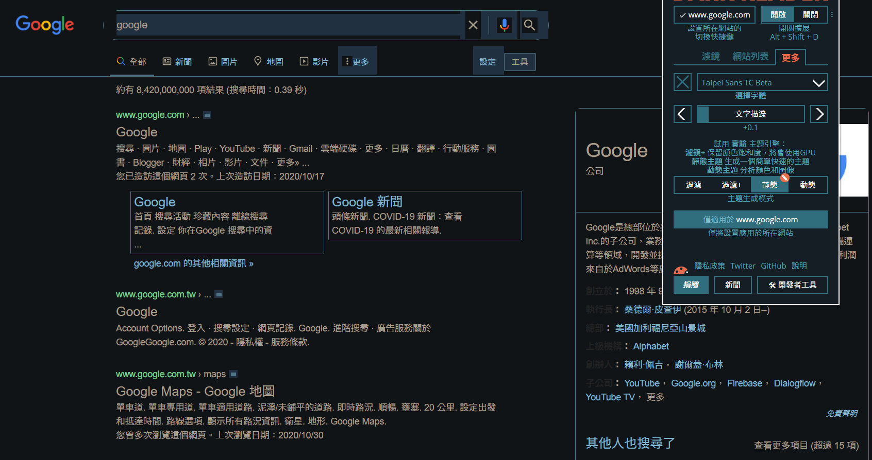Open options arrow beside www.google.com.tw › maps

pyautogui.click(x=233, y=374)
